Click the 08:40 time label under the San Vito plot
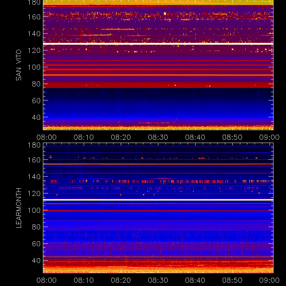Screen dimensions: 286x286 (195, 137)
